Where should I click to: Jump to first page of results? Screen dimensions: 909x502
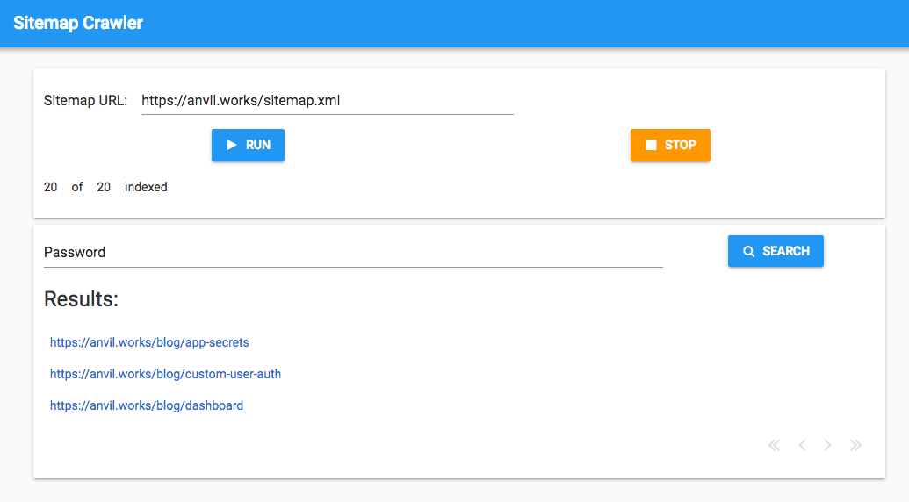774,446
